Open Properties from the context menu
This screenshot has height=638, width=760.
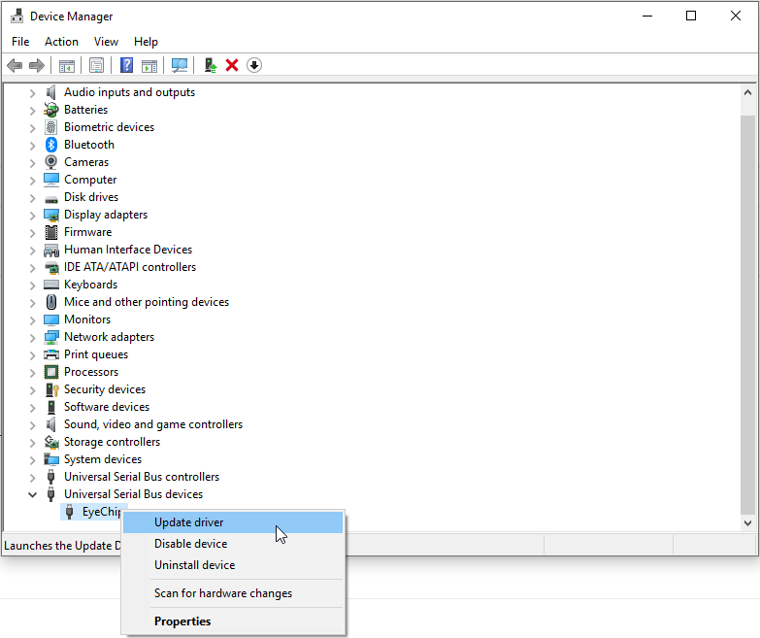pos(233,621)
